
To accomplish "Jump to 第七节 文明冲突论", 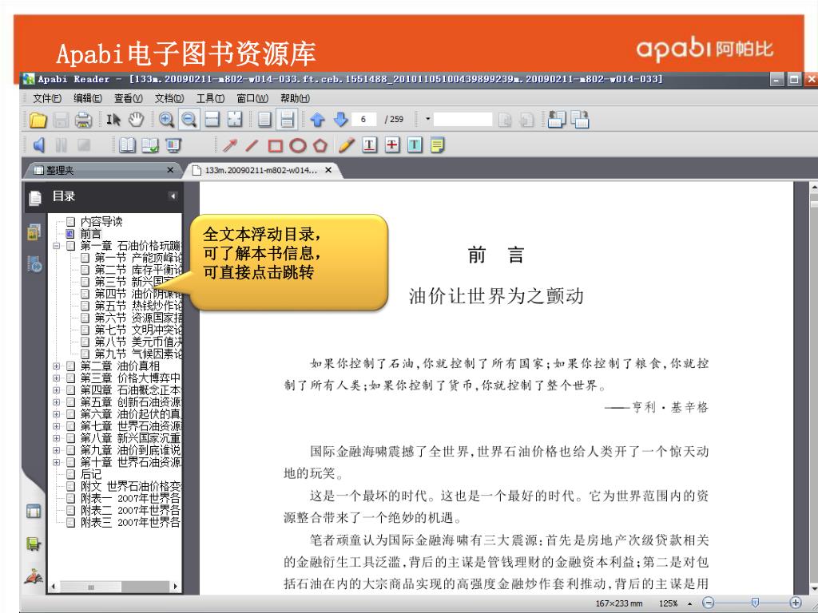I will coord(137,330).
